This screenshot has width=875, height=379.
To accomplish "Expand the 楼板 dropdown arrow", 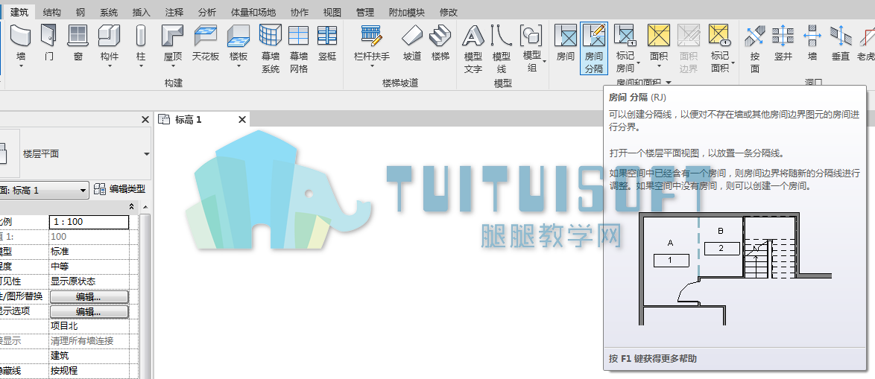I will (x=239, y=66).
